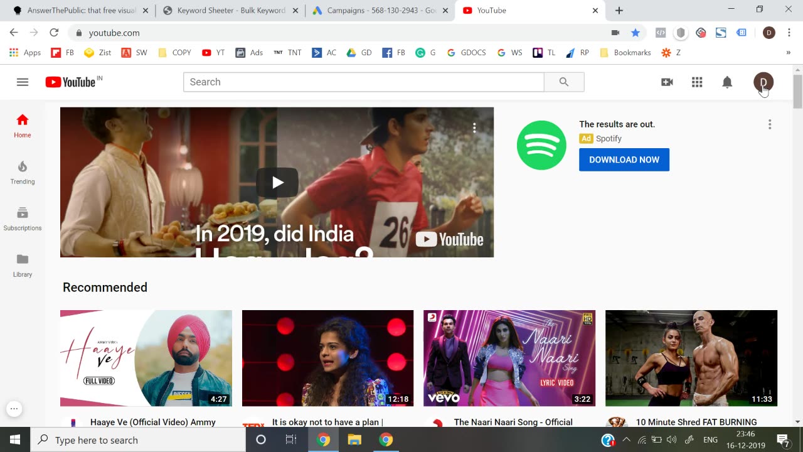Click the blue S extension icon
The image size is (803, 452).
pyautogui.click(x=721, y=33)
